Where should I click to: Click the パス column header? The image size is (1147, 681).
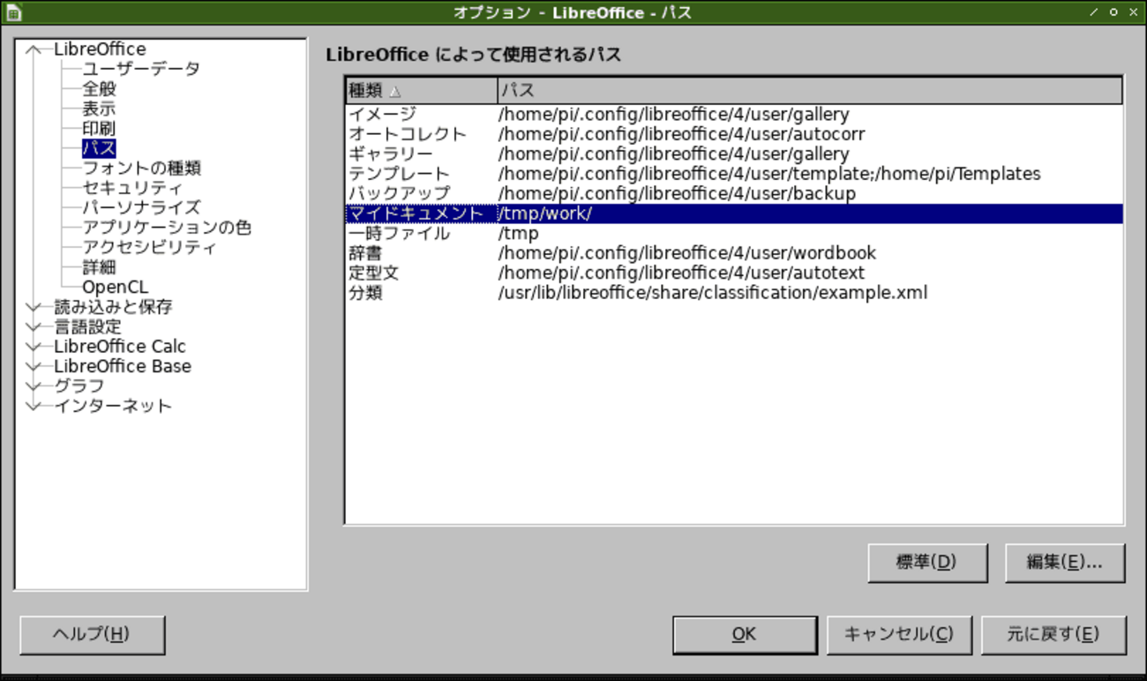(x=810, y=90)
